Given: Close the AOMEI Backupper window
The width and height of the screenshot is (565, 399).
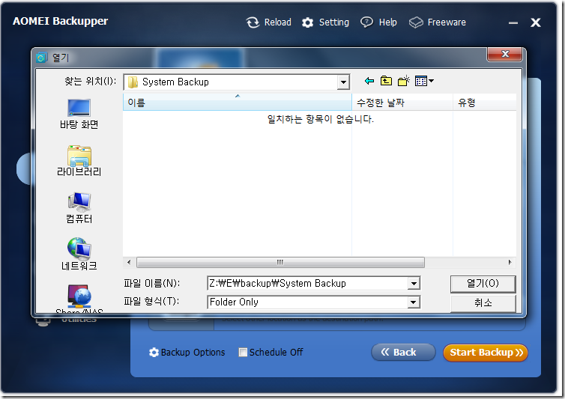Looking at the screenshot, I should pyautogui.click(x=536, y=22).
